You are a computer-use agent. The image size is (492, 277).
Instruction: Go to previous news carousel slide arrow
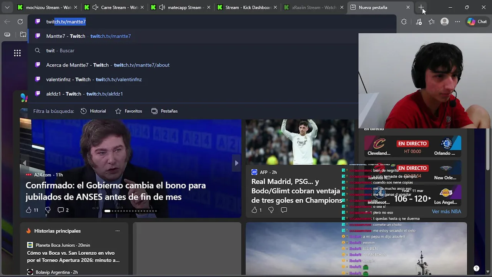(24, 163)
